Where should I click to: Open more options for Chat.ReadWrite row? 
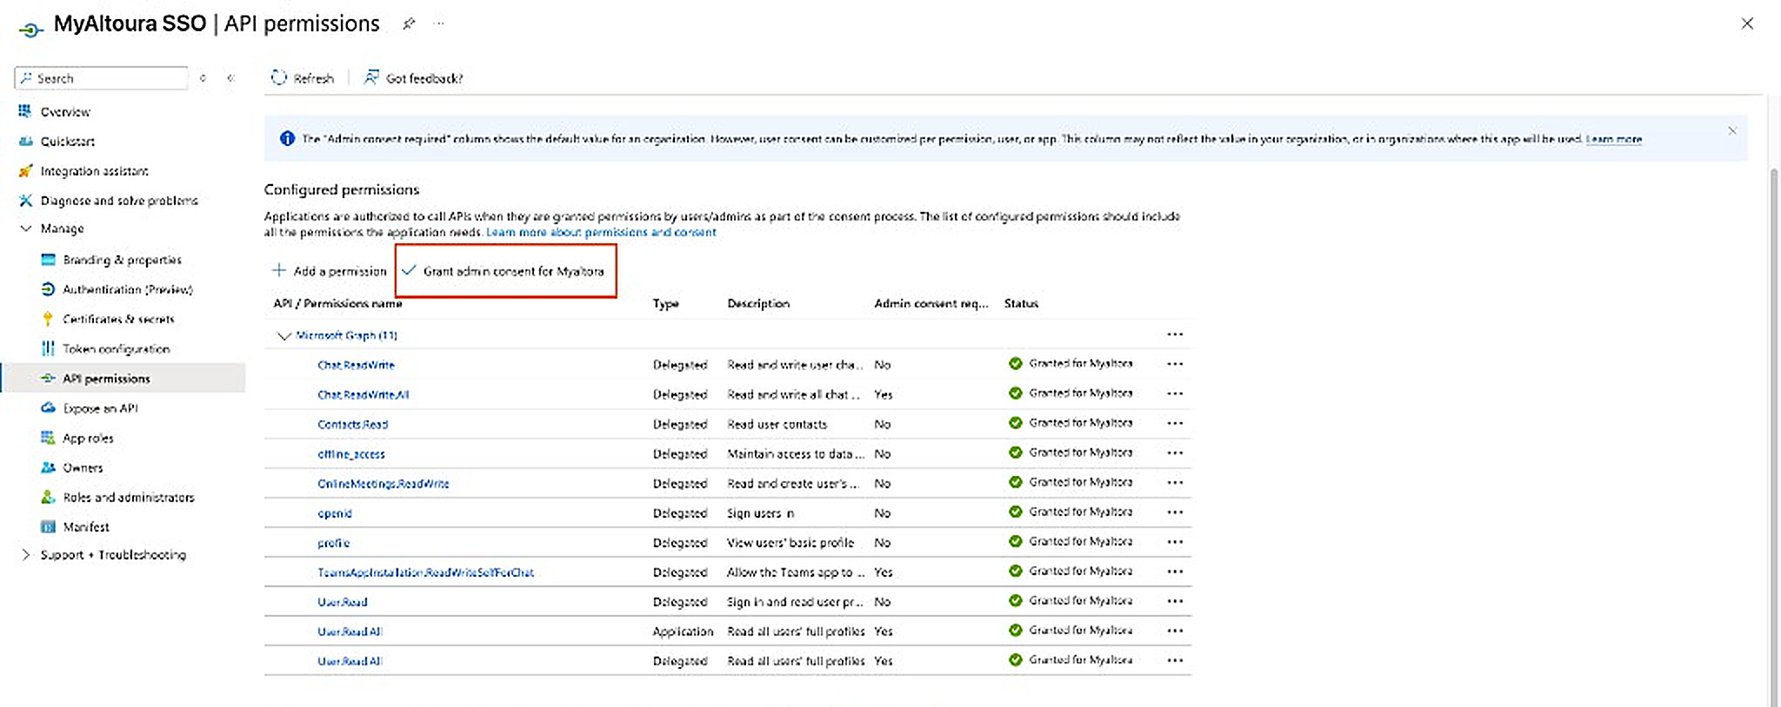[1175, 364]
